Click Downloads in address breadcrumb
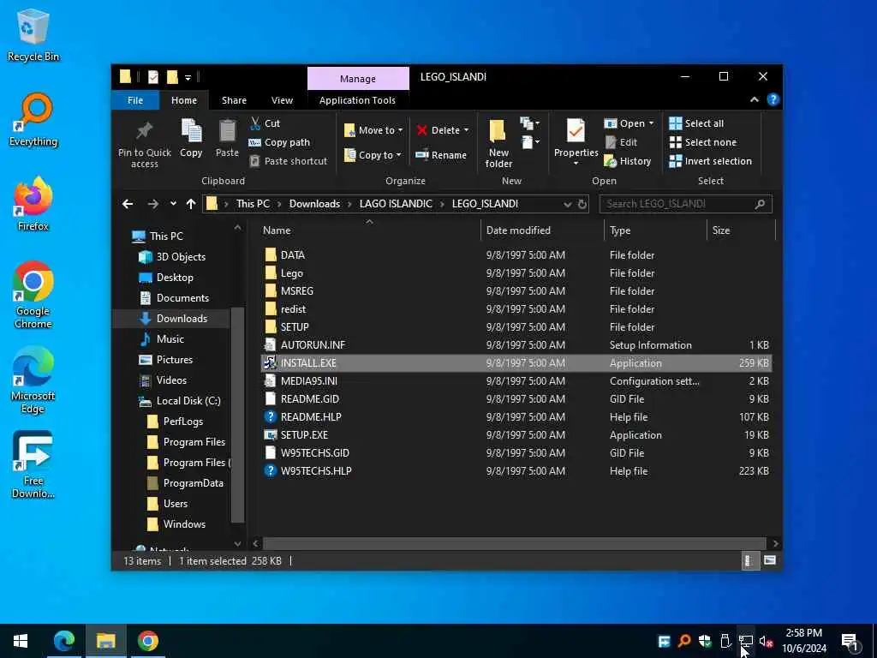Viewport: 877px width, 658px height. tap(314, 204)
